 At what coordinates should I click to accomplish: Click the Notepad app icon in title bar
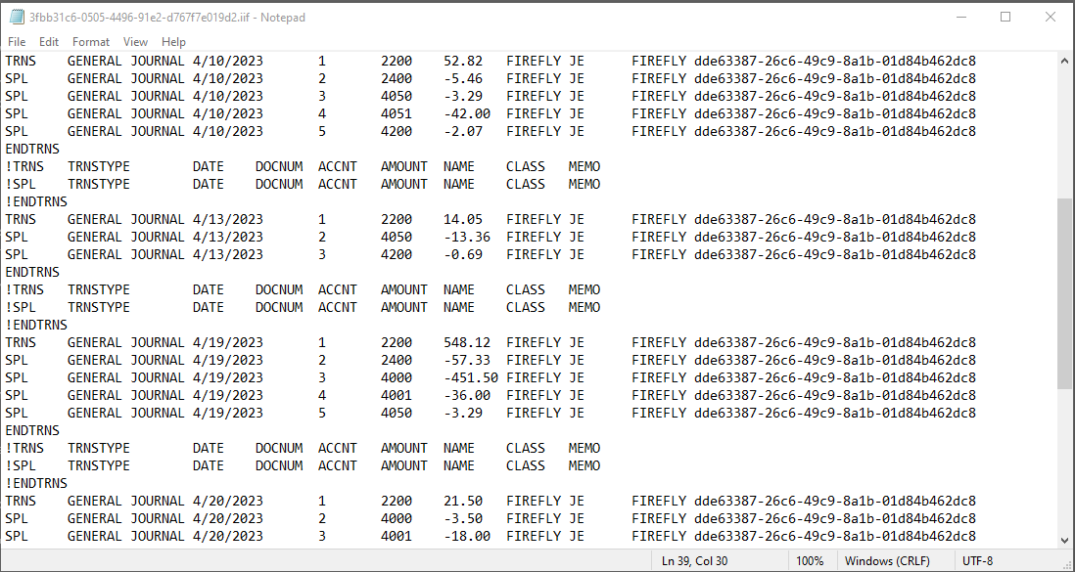coord(16,17)
